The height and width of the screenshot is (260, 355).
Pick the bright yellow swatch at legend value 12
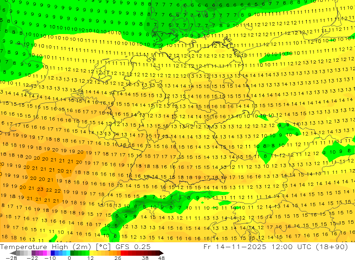(92, 253)
